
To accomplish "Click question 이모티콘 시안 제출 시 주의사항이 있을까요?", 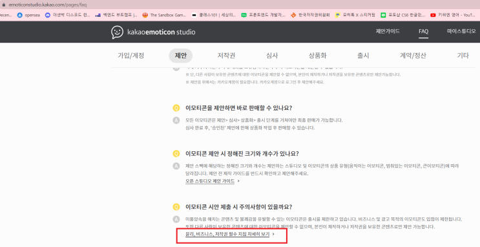I will click(239, 207).
